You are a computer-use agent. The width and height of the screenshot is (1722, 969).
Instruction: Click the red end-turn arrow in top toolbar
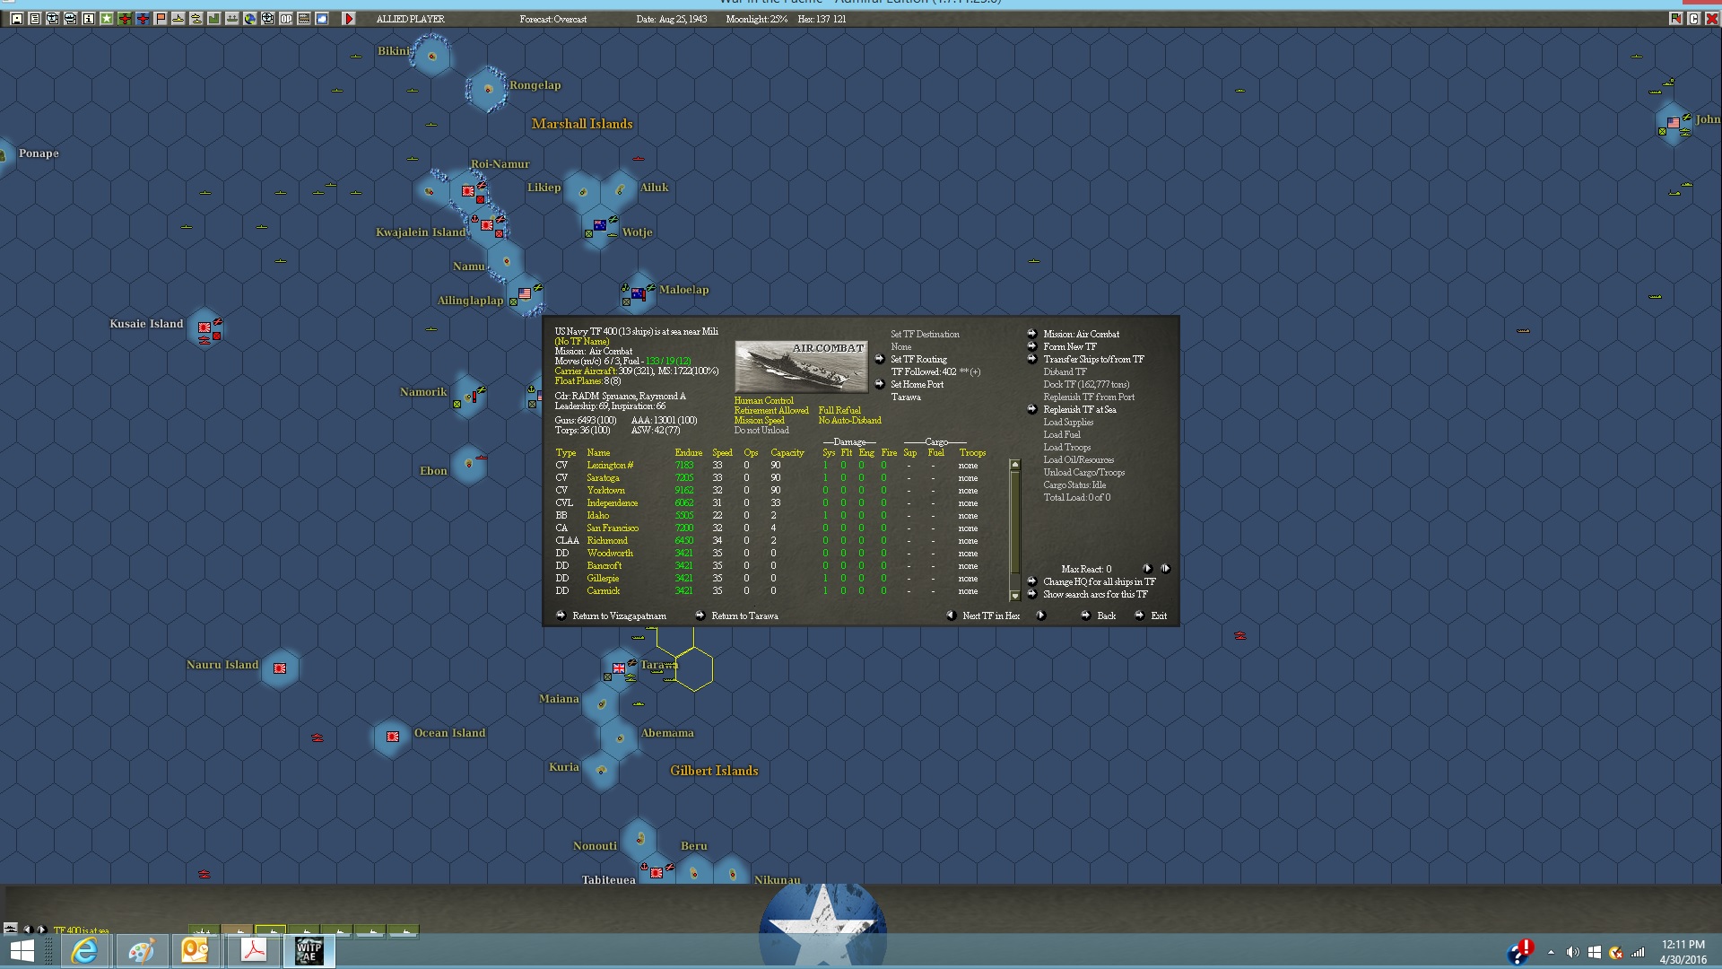coord(349,19)
